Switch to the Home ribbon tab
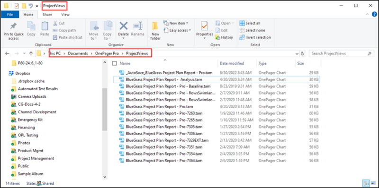 (28, 15)
